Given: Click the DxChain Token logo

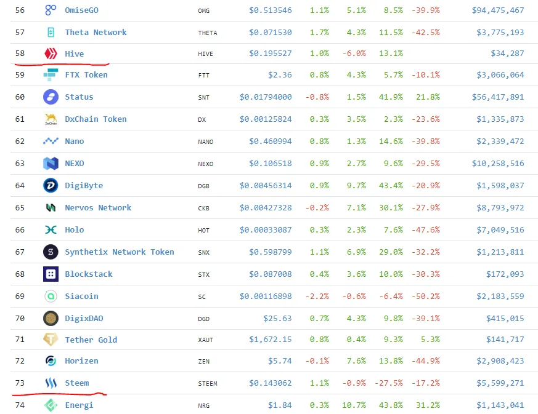Looking at the screenshot, I should tap(51, 119).
